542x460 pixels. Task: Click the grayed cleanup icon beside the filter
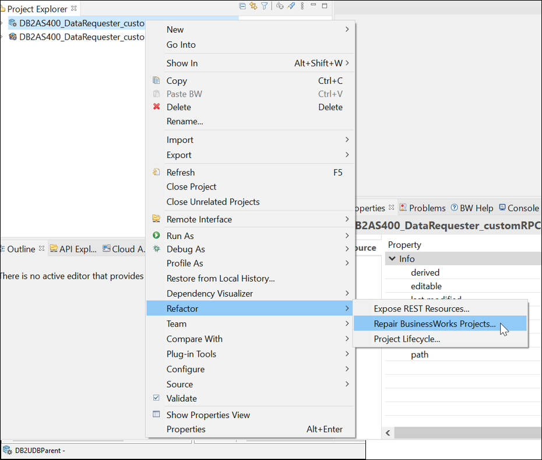(x=280, y=6)
